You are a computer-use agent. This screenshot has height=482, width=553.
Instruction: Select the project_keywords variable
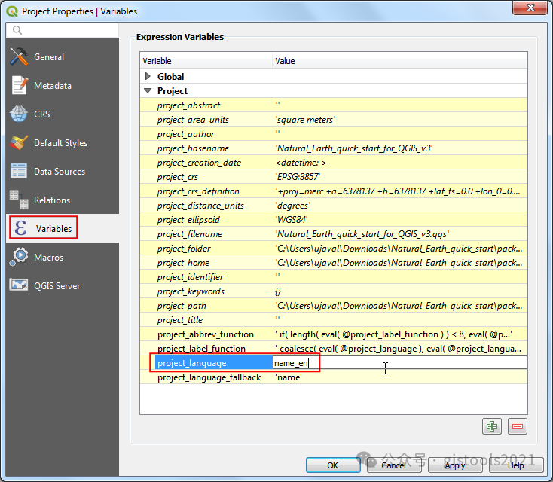(191, 291)
